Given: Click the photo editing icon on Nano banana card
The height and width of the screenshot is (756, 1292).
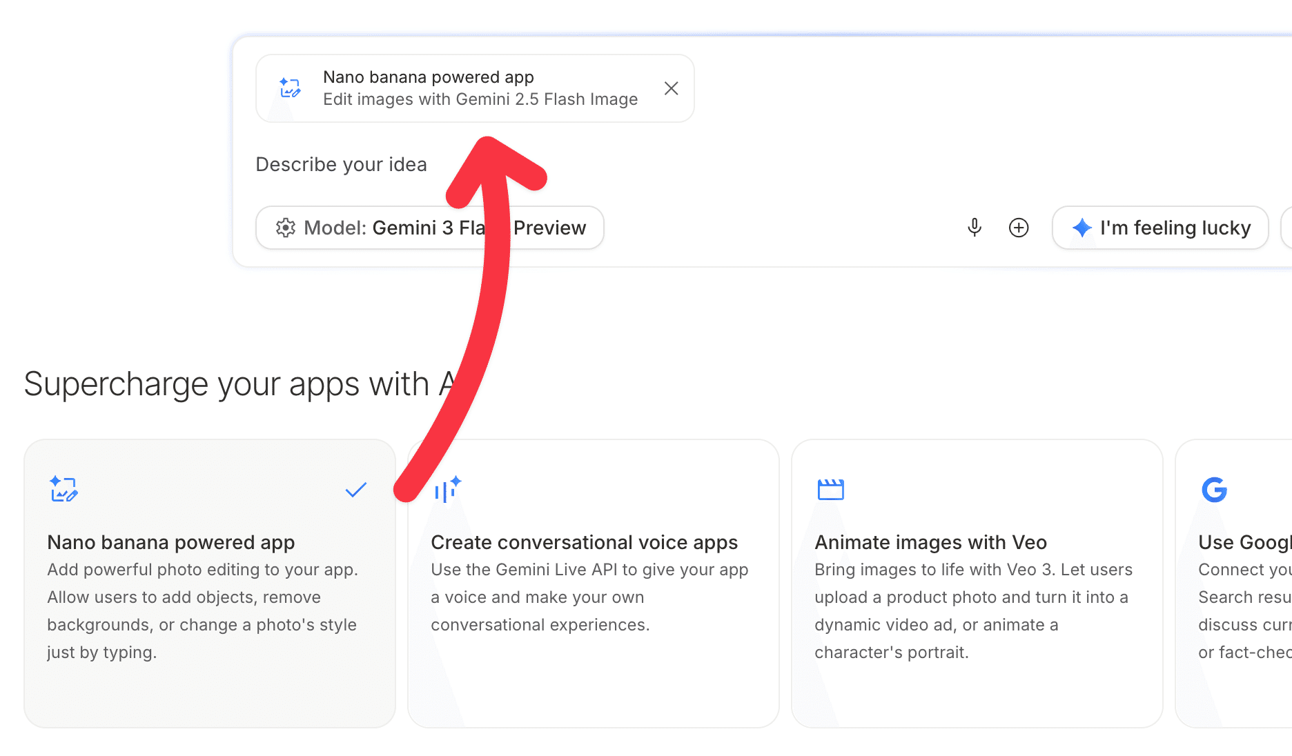Looking at the screenshot, I should click(x=64, y=489).
